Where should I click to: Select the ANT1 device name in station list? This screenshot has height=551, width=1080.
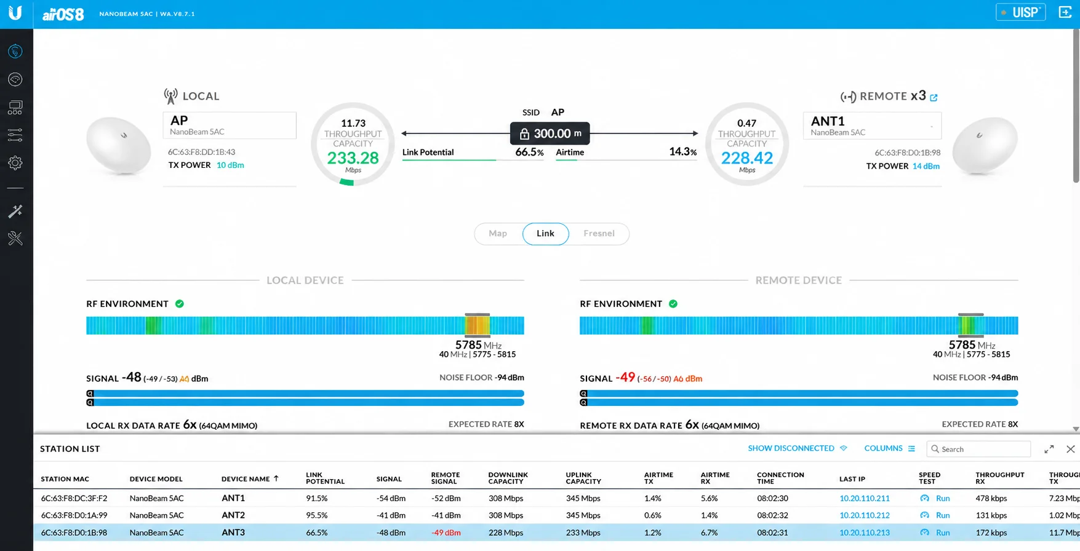(x=233, y=498)
